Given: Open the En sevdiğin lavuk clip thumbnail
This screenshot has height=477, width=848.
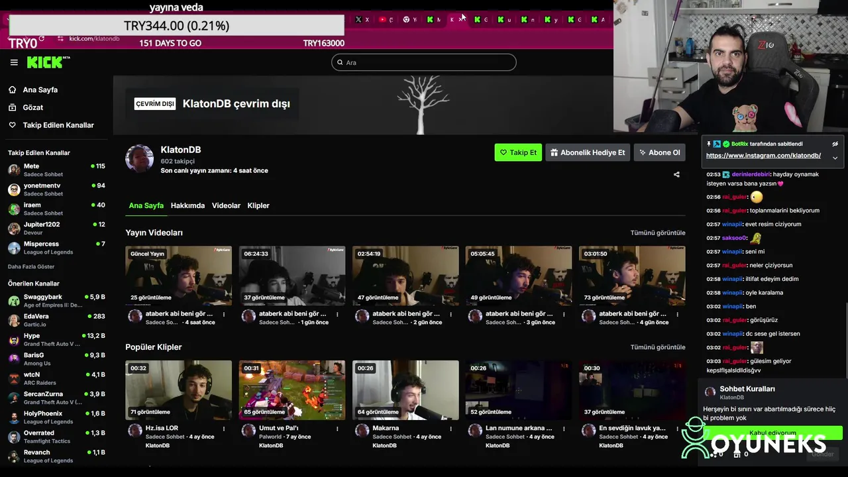Looking at the screenshot, I should 632,390.
